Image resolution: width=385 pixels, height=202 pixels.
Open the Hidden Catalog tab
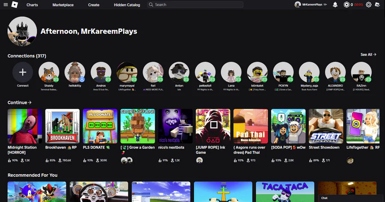tap(127, 5)
